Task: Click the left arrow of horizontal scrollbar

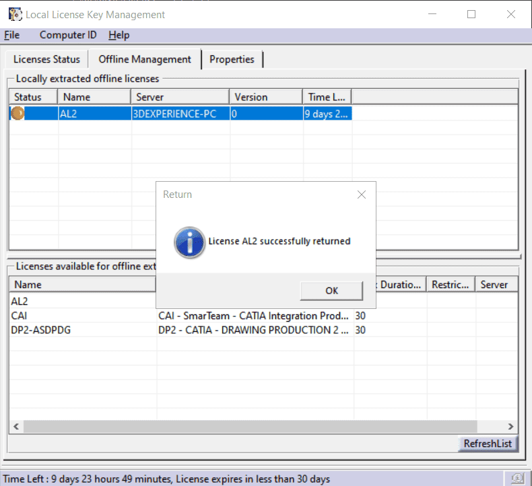Action: click(x=16, y=426)
